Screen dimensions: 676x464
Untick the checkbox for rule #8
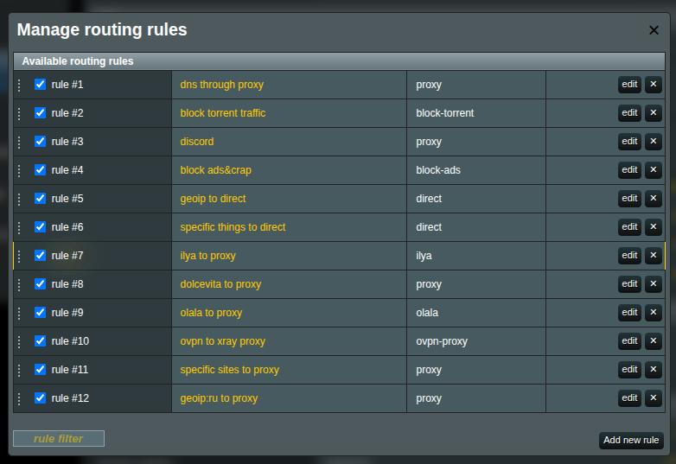point(40,284)
